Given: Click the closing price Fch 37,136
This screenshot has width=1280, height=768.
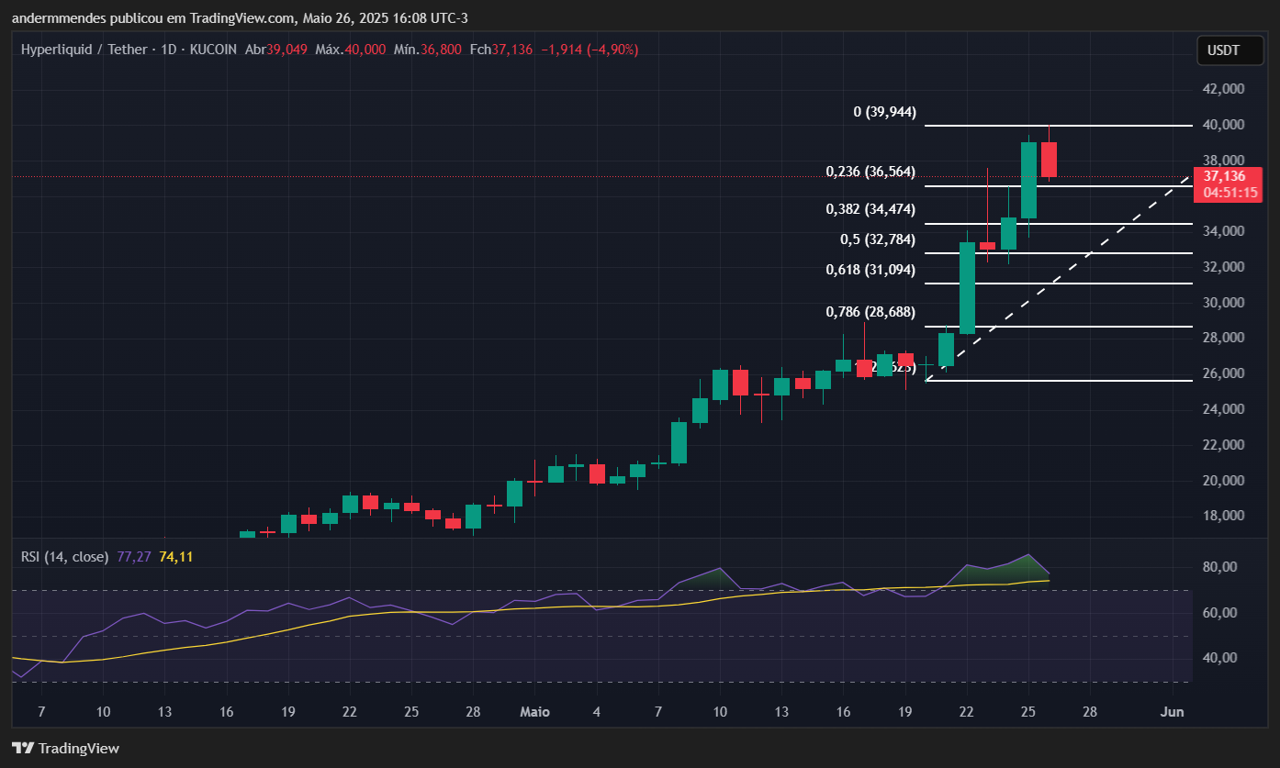Looking at the screenshot, I should [501, 50].
